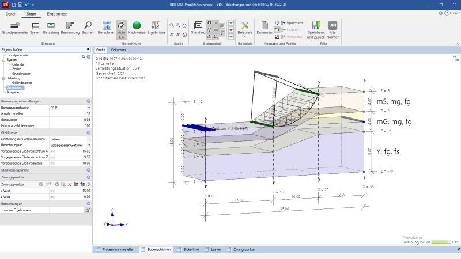Switch to the Ergebnisse ribbon tab
This screenshot has width=461, height=259.
(x=57, y=14)
